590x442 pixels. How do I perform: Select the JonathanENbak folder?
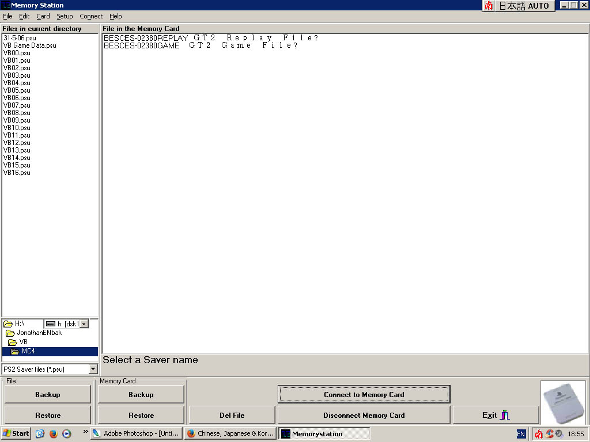point(34,333)
